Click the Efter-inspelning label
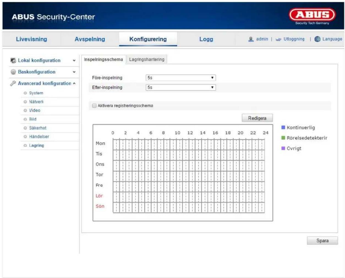Viewport: 345px width, 278px height. (107, 87)
